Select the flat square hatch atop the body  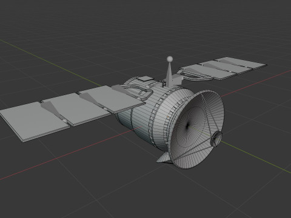coord(144,79)
